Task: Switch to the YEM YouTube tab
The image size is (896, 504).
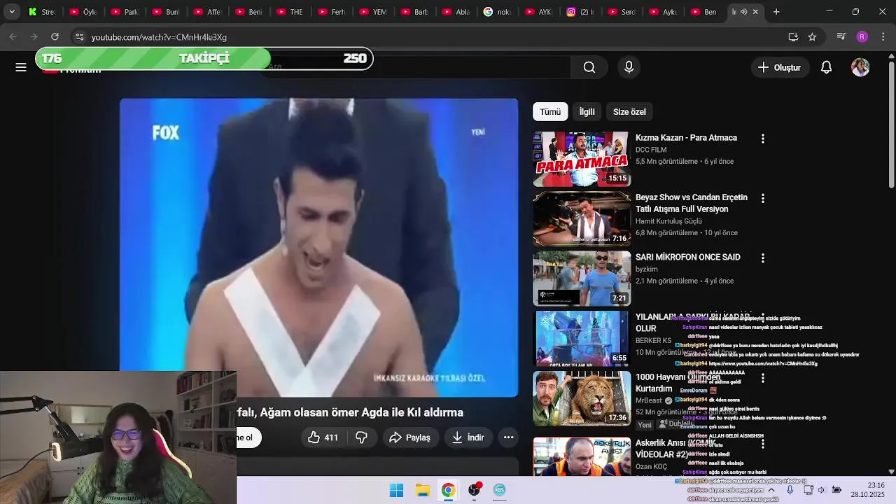Action: click(374, 12)
